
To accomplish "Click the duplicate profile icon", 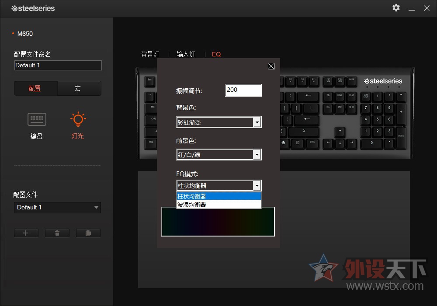I will coord(88,233).
